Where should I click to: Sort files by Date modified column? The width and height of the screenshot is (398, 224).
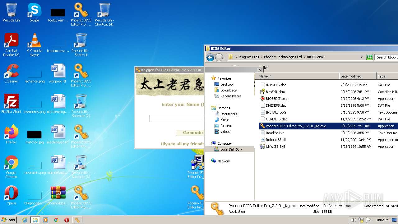tap(358, 76)
